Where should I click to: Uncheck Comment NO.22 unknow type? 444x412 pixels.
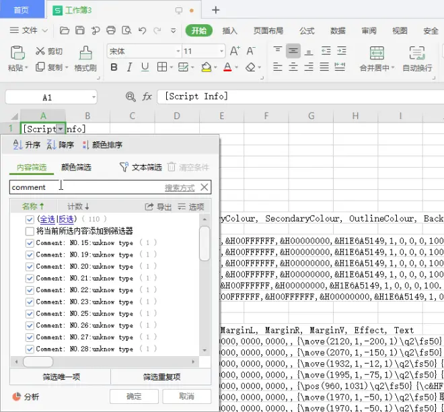click(x=30, y=290)
